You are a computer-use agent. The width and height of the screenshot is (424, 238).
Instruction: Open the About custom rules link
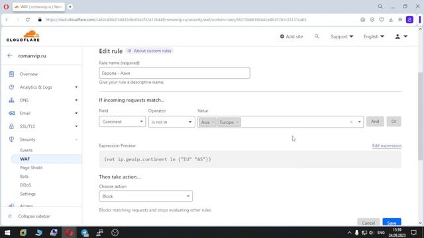(150, 51)
